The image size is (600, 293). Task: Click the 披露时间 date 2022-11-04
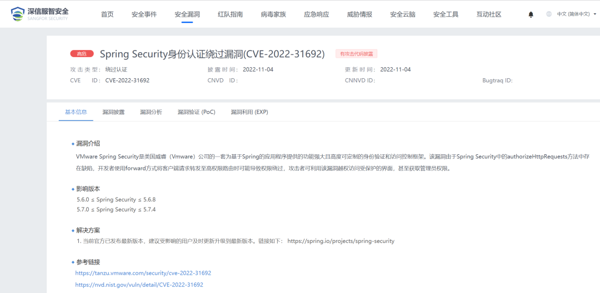click(x=258, y=69)
